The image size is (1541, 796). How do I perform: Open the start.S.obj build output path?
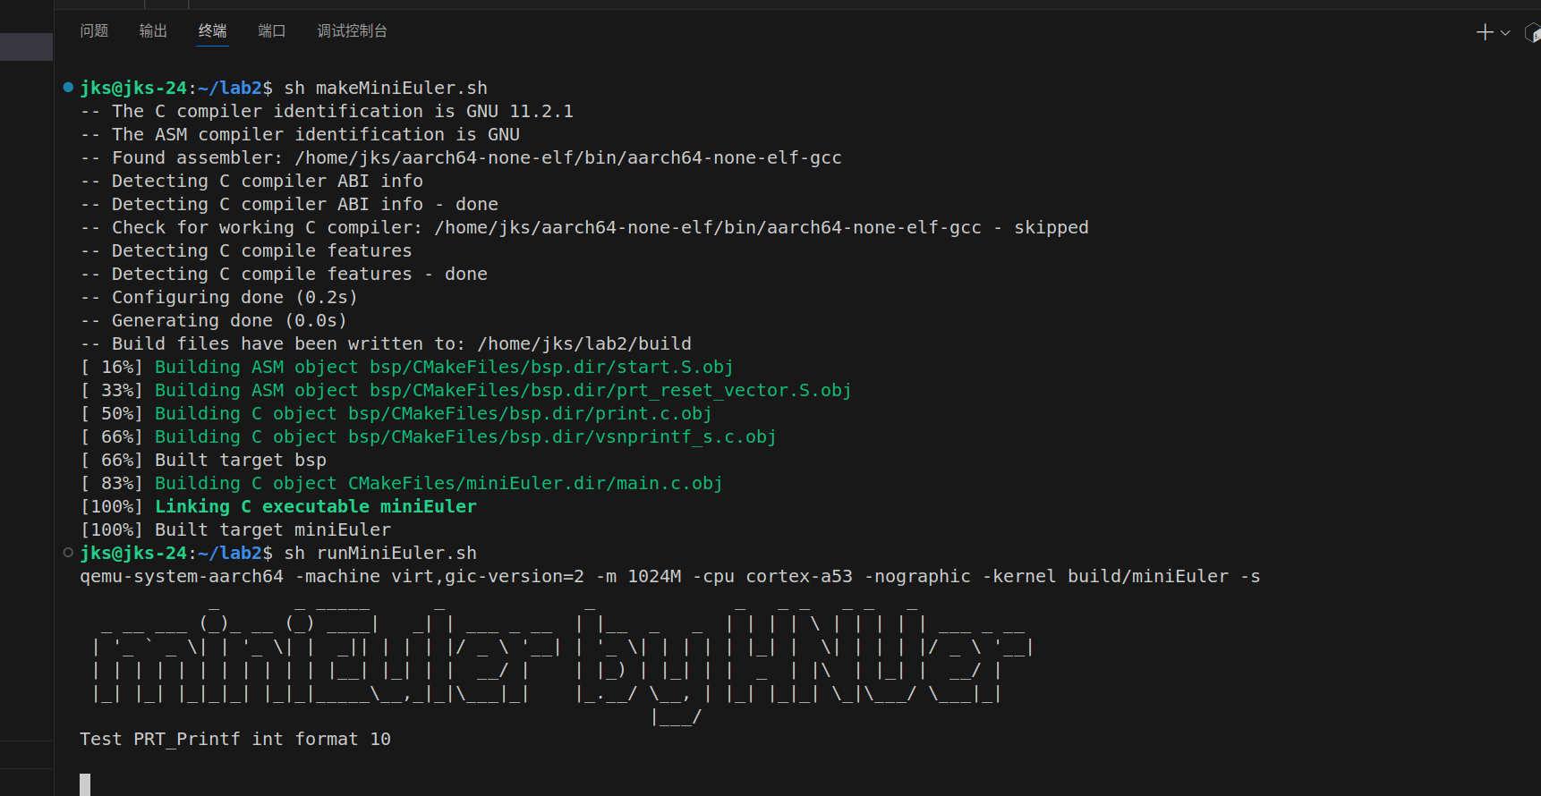pos(552,367)
